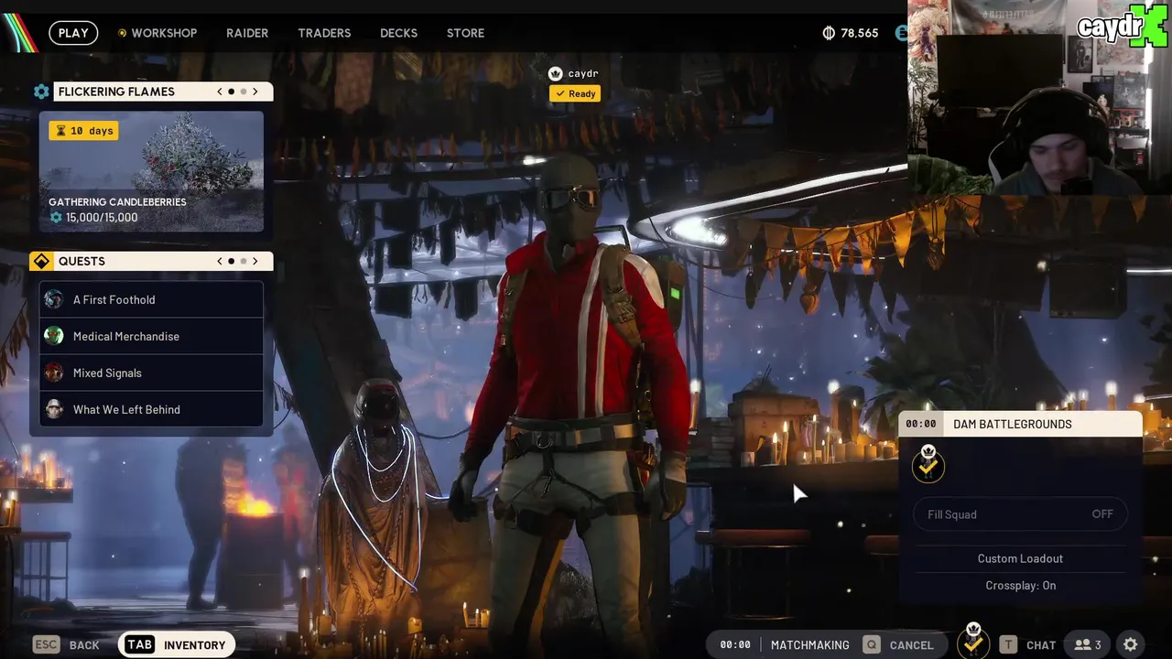
Task: Open the Inventory button
Action: click(177, 644)
